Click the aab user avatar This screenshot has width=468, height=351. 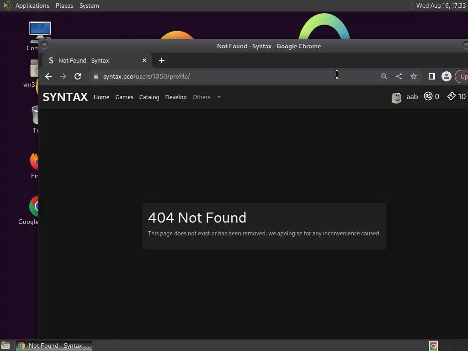point(396,97)
